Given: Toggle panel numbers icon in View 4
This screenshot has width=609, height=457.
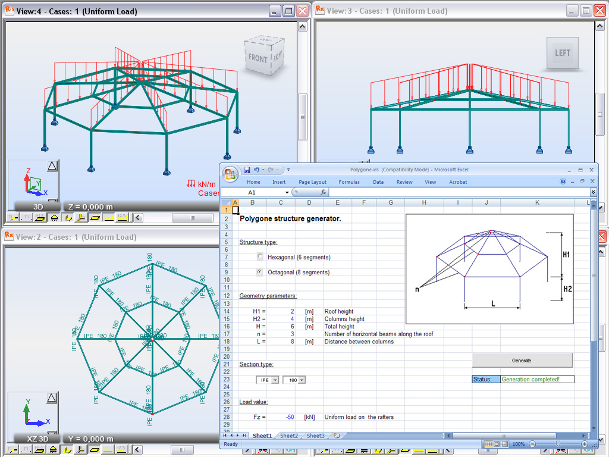Looking at the screenshot, I should click(40, 218).
